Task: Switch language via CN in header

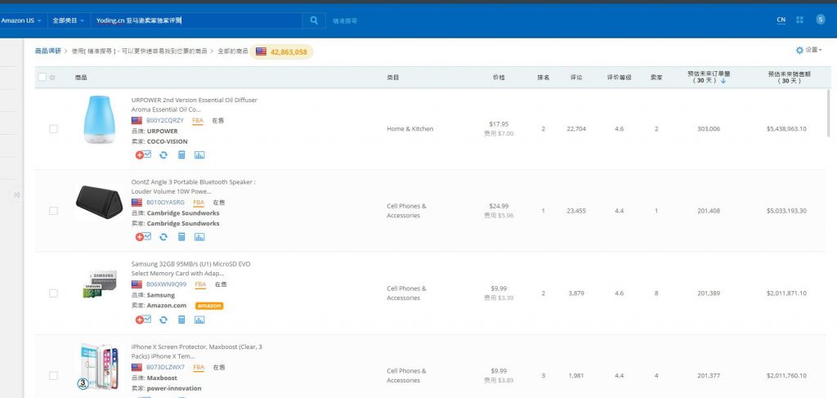Action: [781, 20]
